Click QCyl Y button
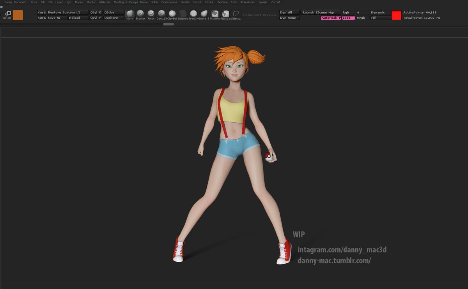The image size is (468, 289). pos(96,18)
